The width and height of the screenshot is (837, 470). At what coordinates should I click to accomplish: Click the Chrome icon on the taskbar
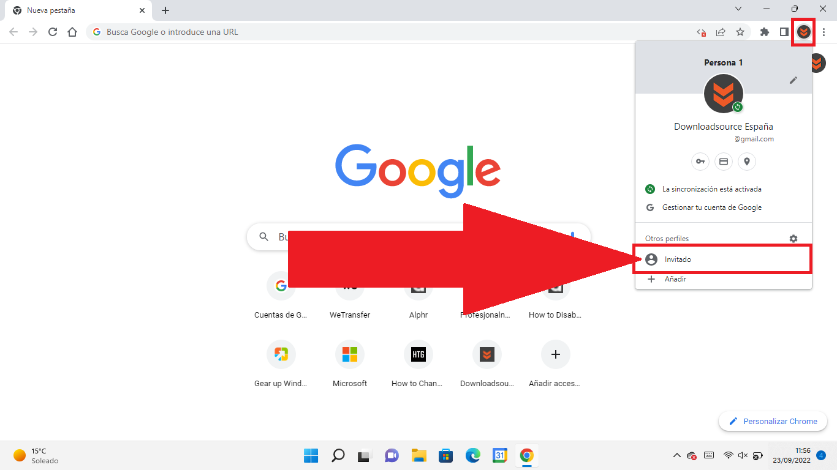(526, 455)
